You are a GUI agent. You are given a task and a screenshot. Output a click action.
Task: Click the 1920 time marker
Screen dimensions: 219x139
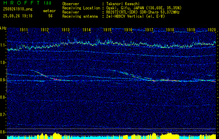tap(212, 30)
